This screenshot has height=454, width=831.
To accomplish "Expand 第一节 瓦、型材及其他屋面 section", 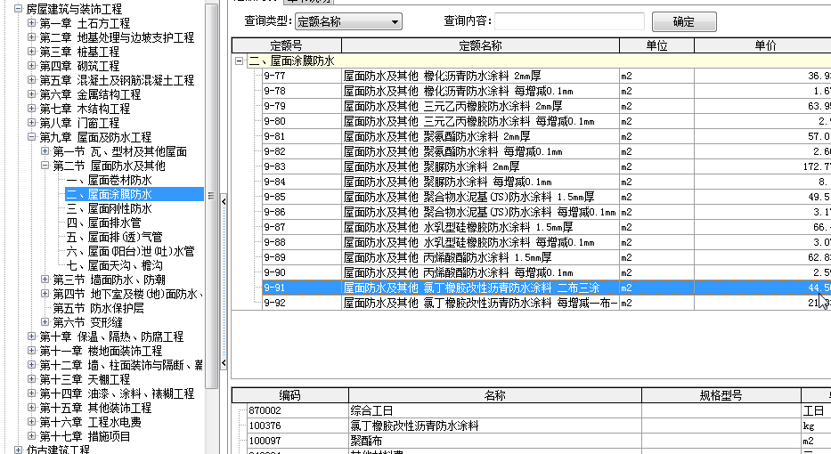I will pos(45,151).
